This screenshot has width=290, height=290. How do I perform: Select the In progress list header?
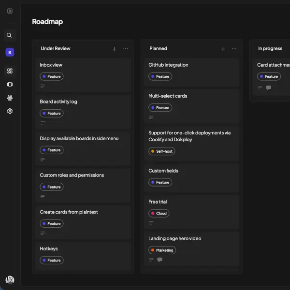click(x=270, y=49)
